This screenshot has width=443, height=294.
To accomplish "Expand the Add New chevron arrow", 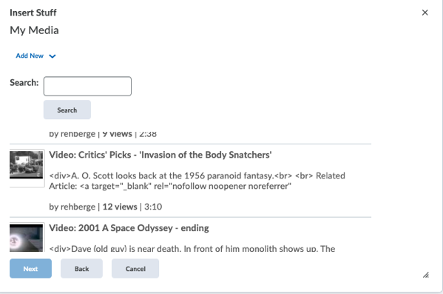I will (x=53, y=56).
